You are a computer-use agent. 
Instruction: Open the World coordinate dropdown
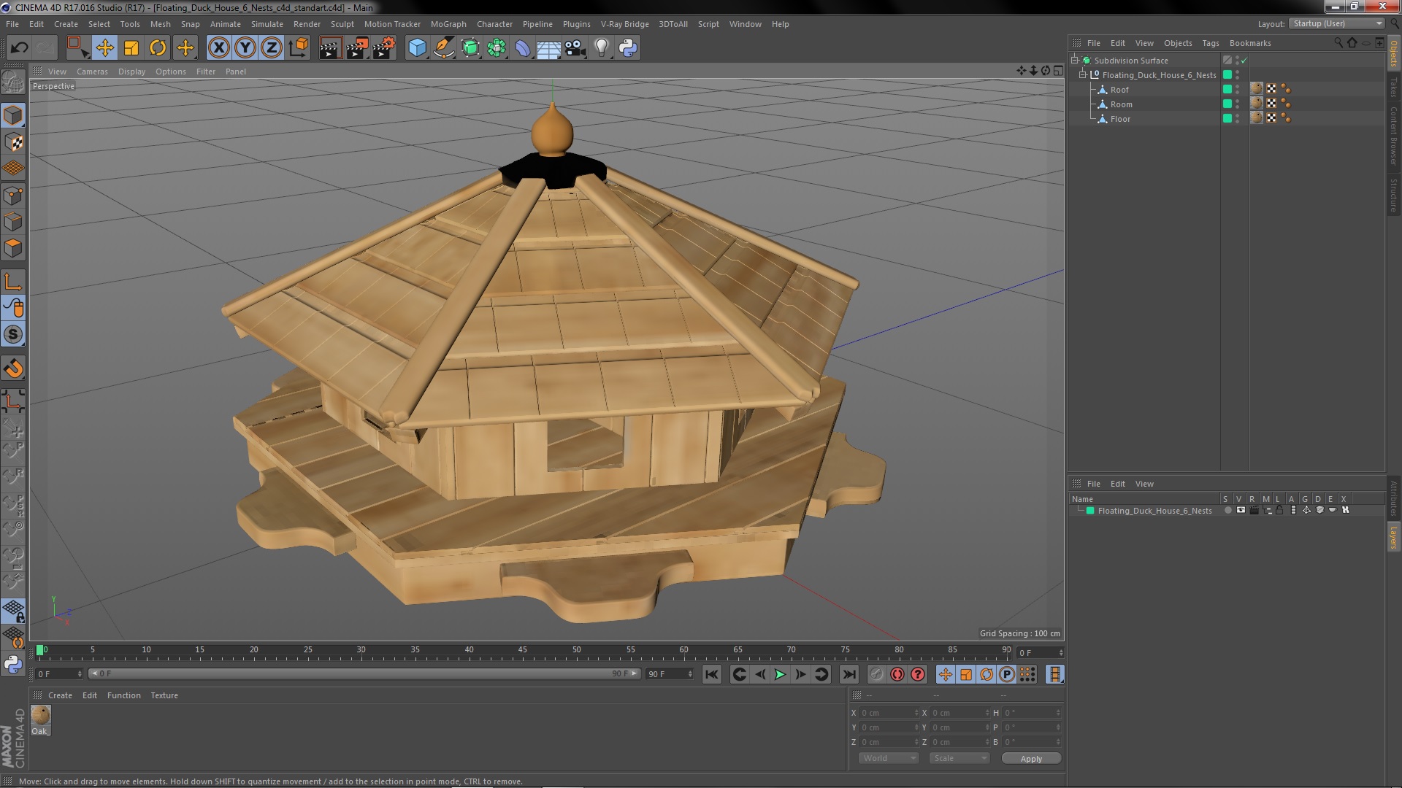pyautogui.click(x=888, y=758)
